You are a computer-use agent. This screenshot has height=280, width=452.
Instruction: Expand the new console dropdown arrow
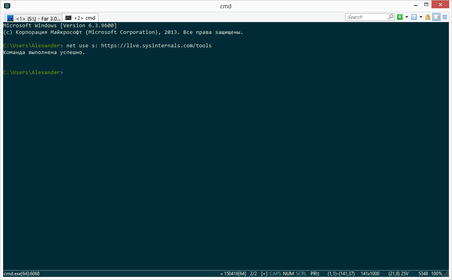[407, 17]
